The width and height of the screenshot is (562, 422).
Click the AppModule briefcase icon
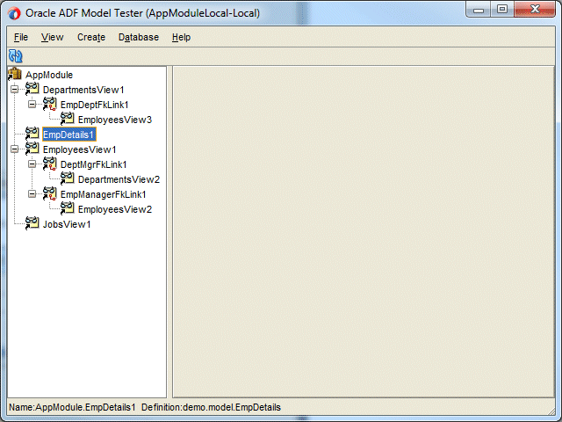click(x=15, y=74)
